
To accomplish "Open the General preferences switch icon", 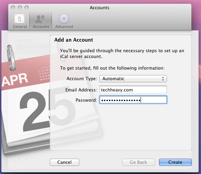I will click(19, 19).
